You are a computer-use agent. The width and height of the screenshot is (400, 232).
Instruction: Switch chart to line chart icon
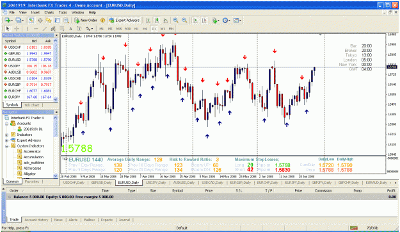click(x=166, y=20)
